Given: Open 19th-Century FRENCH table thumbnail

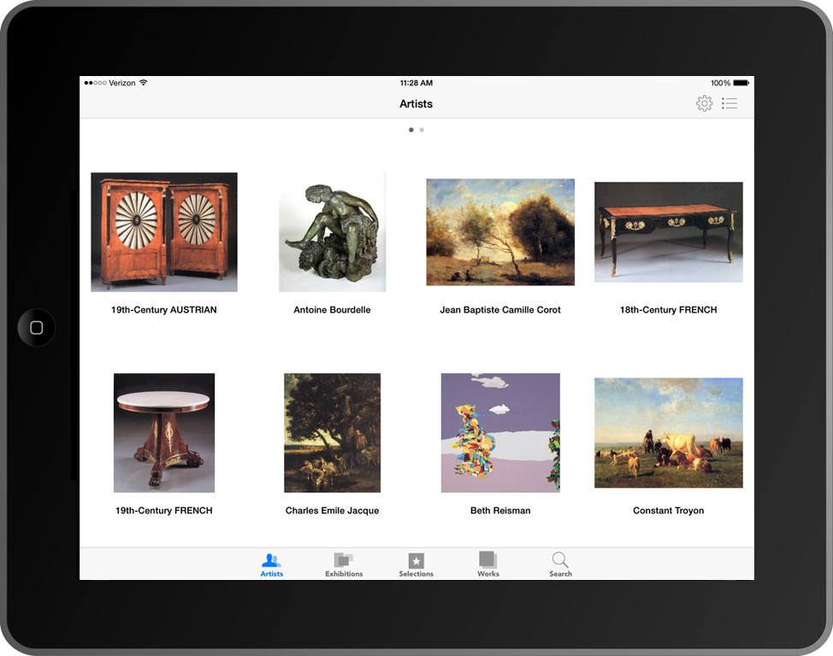Looking at the screenshot, I should [164, 432].
